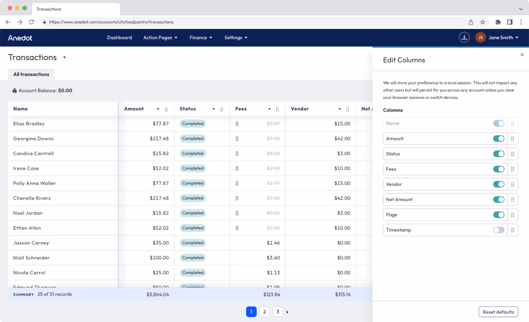Turn off the Page column toggle
Image resolution: width=529 pixels, height=322 pixels.
pos(498,215)
